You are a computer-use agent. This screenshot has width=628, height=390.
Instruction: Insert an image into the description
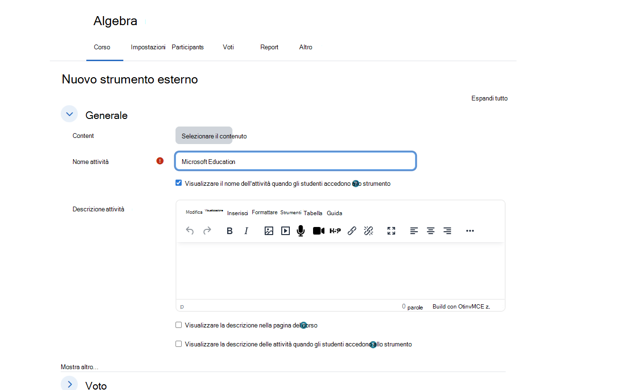click(269, 231)
